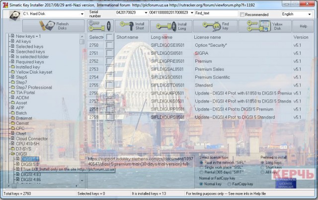
Task: Select DIGSI 5.1 in the tree
Action: click(30, 159)
